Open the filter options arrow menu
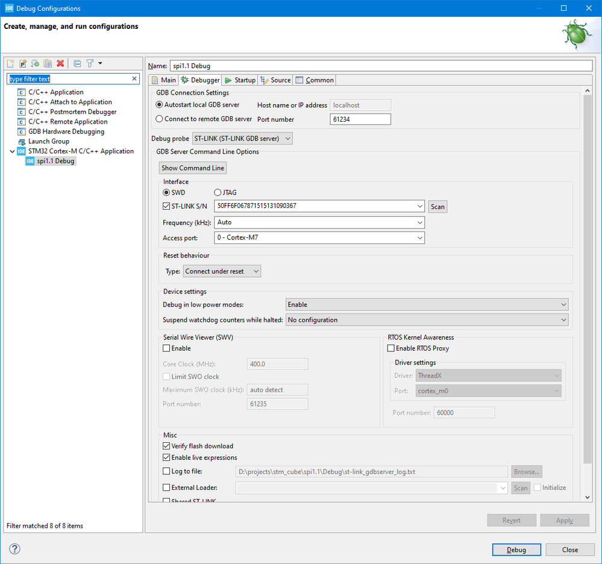 click(x=100, y=63)
